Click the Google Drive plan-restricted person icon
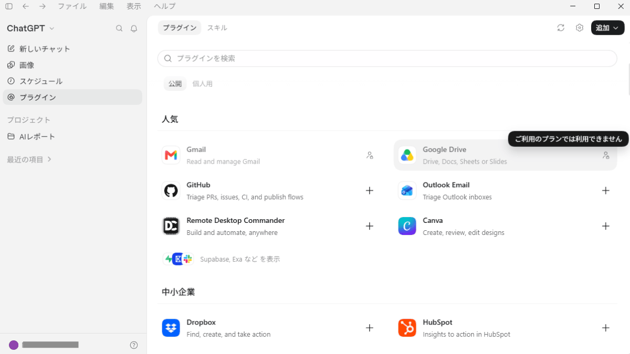This screenshot has height=354, width=630. 606,155
